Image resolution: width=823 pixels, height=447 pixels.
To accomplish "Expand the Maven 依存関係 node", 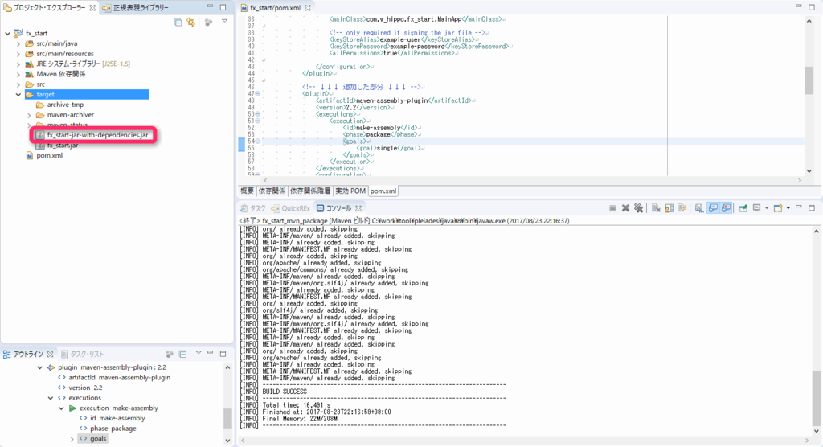I will pyautogui.click(x=18, y=74).
